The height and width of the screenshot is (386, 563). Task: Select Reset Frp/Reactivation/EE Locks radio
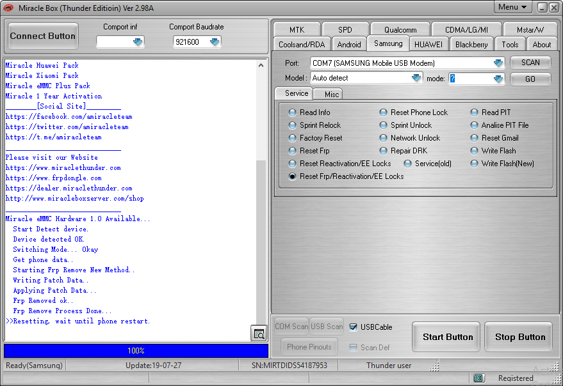click(292, 176)
